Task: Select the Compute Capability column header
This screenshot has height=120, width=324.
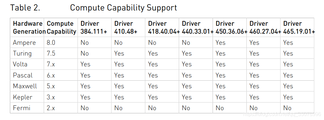Action: pyautogui.click(x=61, y=28)
